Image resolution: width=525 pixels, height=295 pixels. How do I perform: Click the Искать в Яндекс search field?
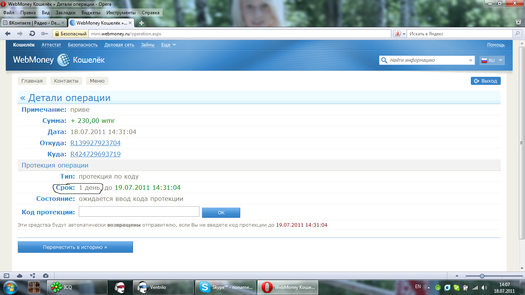click(x=460, y=34)
